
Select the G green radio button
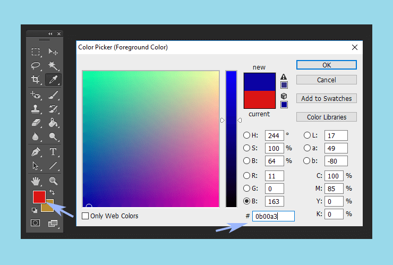pyautogui.click(x=246, y=189)
